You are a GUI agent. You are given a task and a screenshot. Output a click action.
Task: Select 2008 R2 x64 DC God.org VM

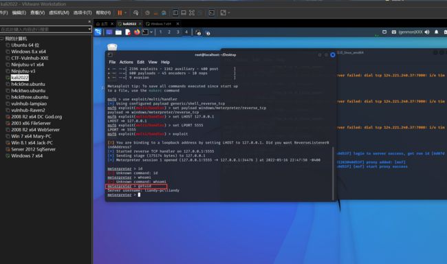[36, 117]
